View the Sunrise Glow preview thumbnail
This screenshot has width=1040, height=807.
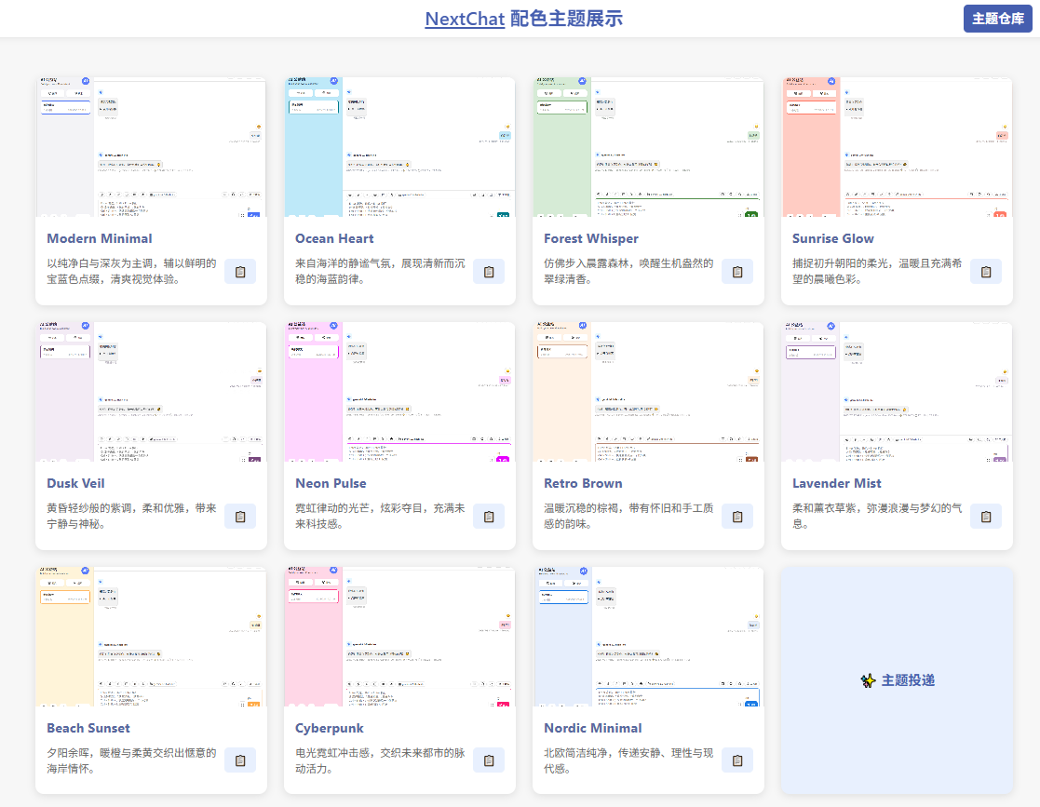click(898, 147)
